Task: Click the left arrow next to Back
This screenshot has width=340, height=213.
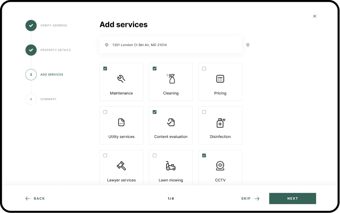Action: [28, 199]
